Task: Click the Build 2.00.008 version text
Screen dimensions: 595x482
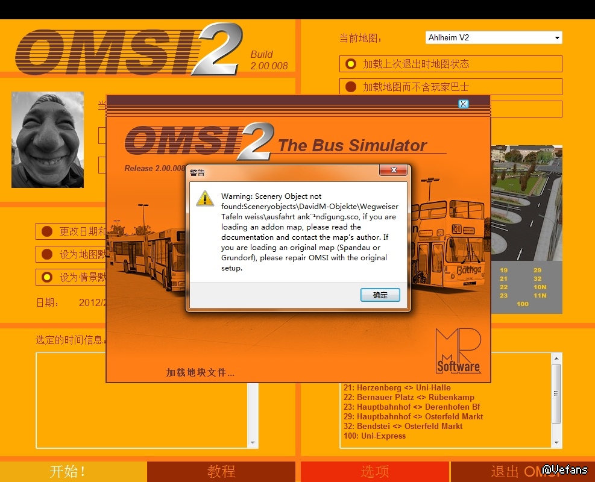Action: [269, 60]
